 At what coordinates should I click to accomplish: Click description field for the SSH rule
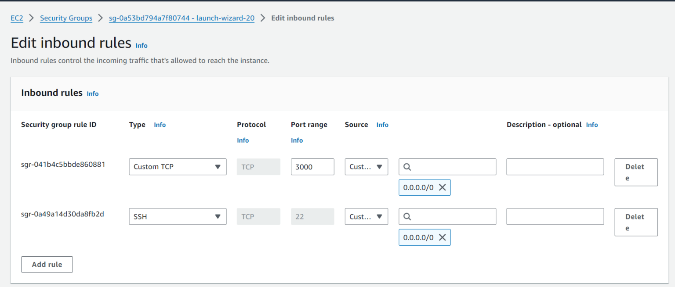555,216
